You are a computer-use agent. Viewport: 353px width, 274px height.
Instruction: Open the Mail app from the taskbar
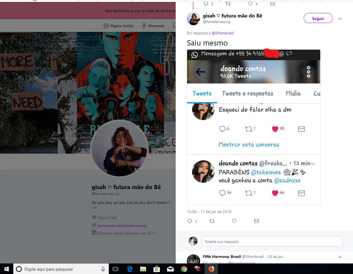click(170, 269)
